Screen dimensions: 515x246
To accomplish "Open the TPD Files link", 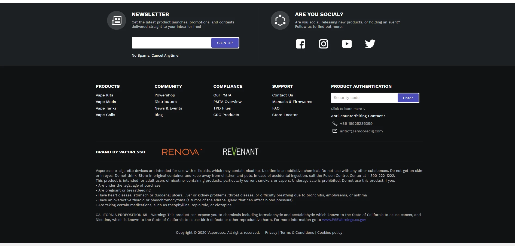I will click(x=222, y=108).
